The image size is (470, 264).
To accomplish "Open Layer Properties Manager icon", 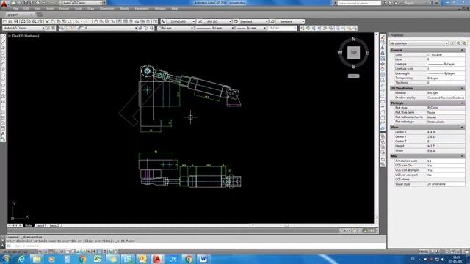I will click(x=62, y=28).
